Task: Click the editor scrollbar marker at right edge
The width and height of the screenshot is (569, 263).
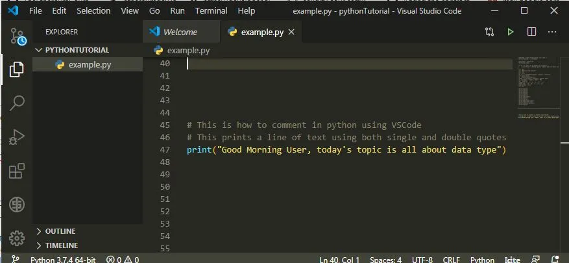Action: [x=564, y=143]
